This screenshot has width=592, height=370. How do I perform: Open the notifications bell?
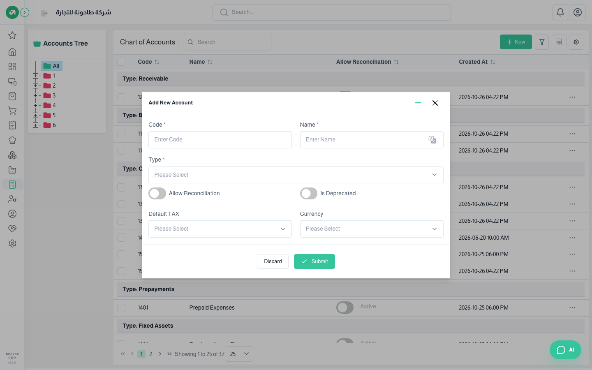(560, 12)
